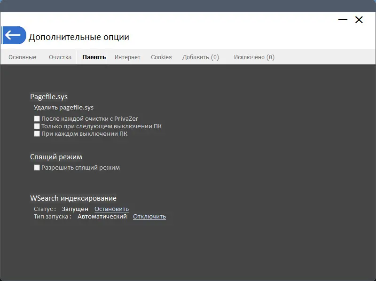Switch to the Cookies tab
The width and height of the screenshot is (376, 281).
[x=161, y=57]
